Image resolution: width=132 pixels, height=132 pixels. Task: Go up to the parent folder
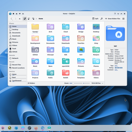click(x=20, y=19)
